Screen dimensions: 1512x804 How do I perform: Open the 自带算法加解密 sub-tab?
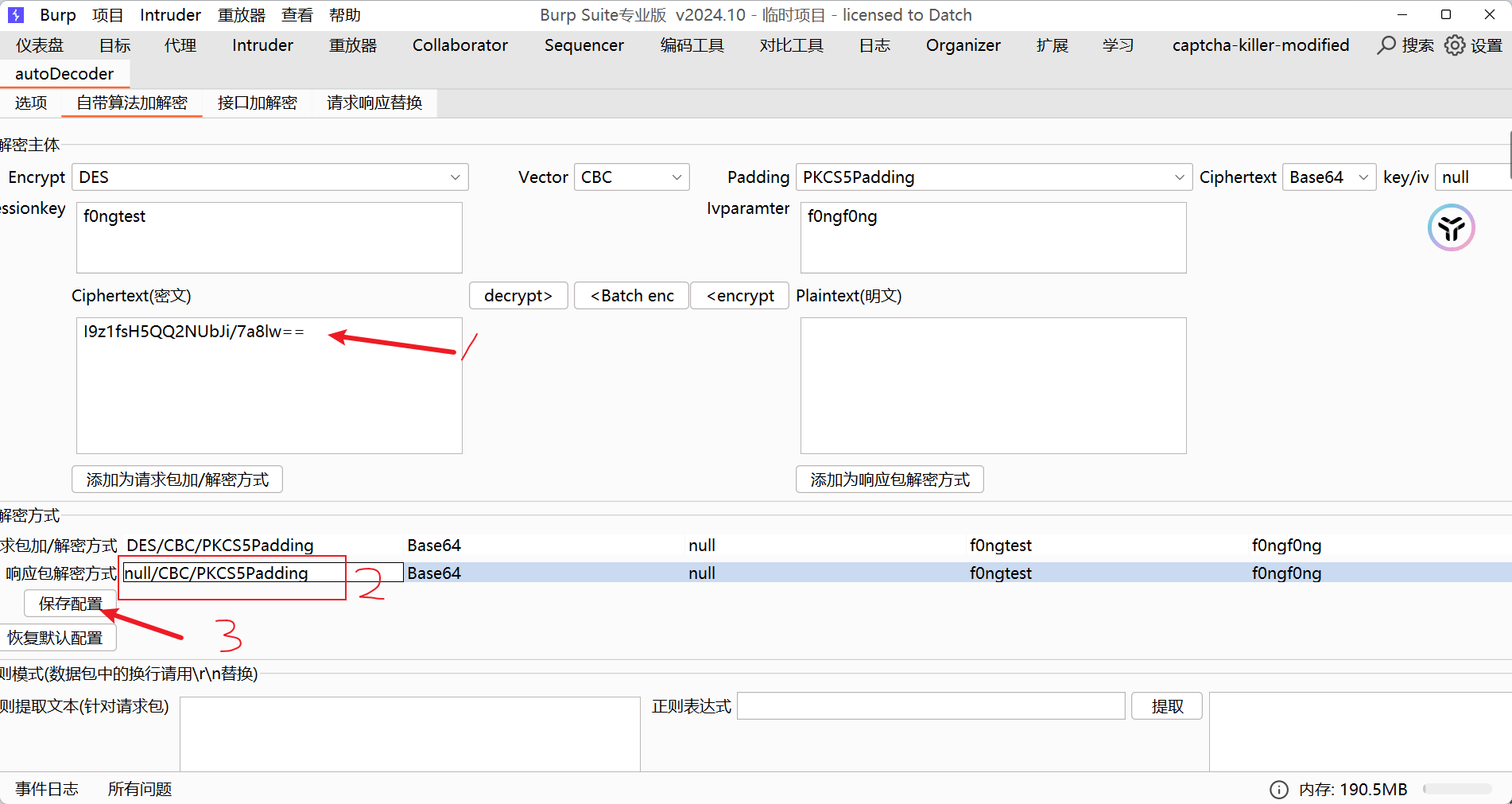[132, 103]
